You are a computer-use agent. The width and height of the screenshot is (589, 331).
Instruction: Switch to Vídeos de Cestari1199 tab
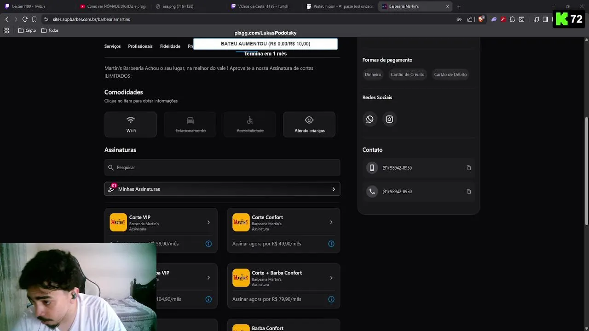[264, 6]
